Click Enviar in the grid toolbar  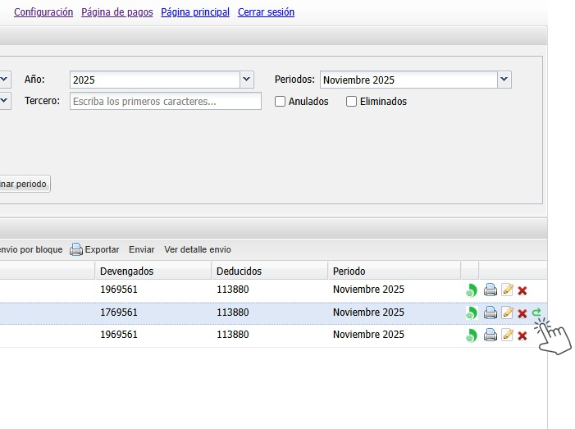[142, 249]
